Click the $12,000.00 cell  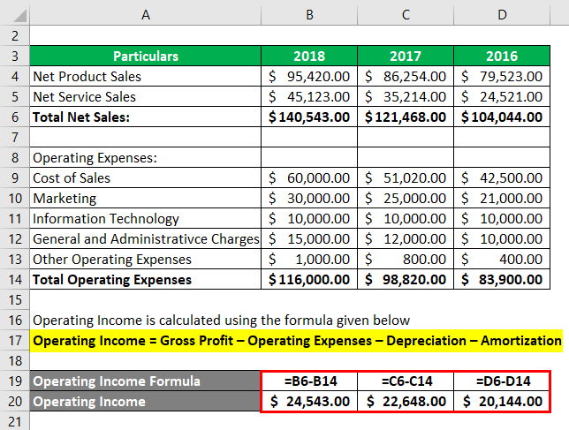406,238
